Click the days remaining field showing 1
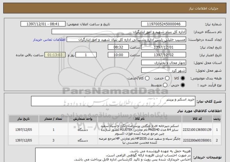Image resolution: width=230 pixels, height=162 pixels. click(86, 55)
